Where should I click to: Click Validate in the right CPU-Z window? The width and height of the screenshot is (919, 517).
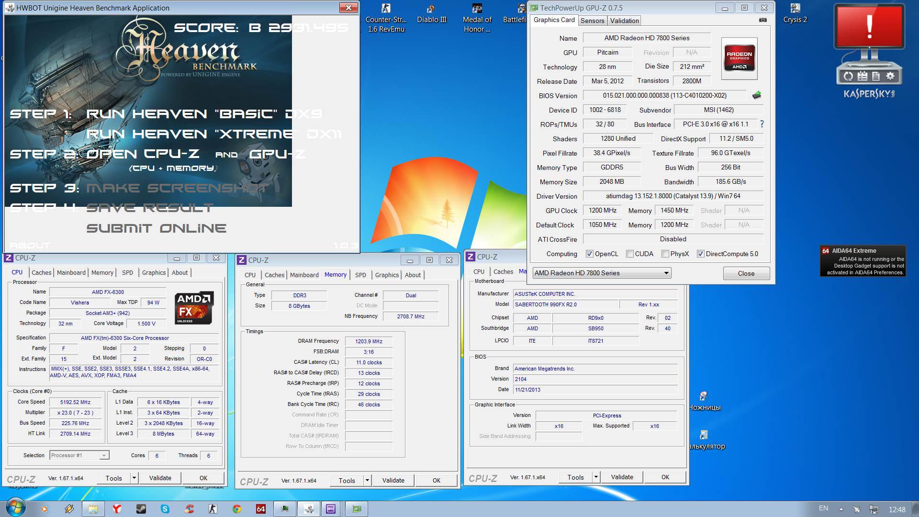pos(622,477)
